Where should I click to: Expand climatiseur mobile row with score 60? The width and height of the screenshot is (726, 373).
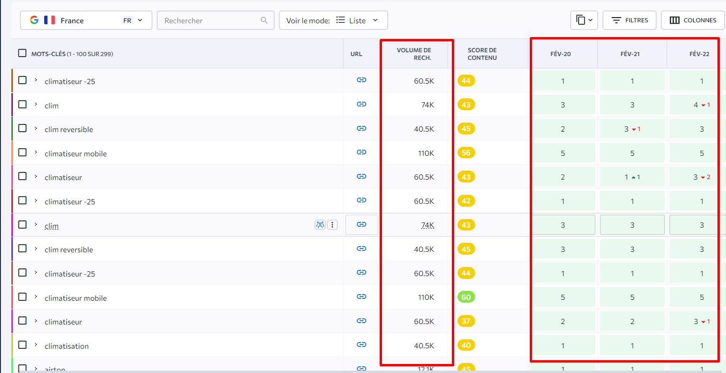36,296
